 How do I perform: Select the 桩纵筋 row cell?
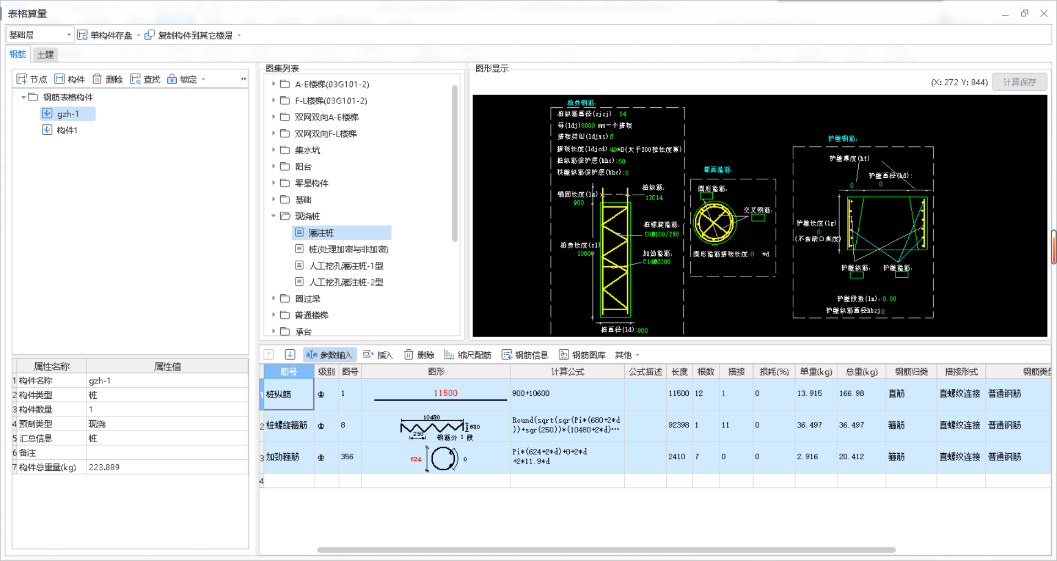pos(289,394)
